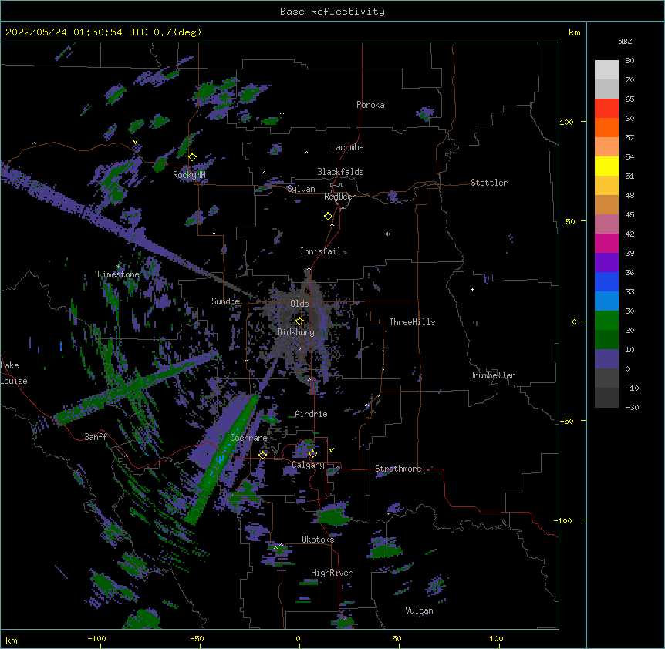
Task: Click the yellow diamond marker south of RedDeer
Action: point(329,217)
